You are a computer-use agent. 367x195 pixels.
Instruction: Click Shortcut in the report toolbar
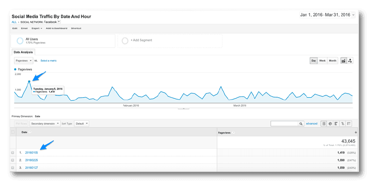76,28
